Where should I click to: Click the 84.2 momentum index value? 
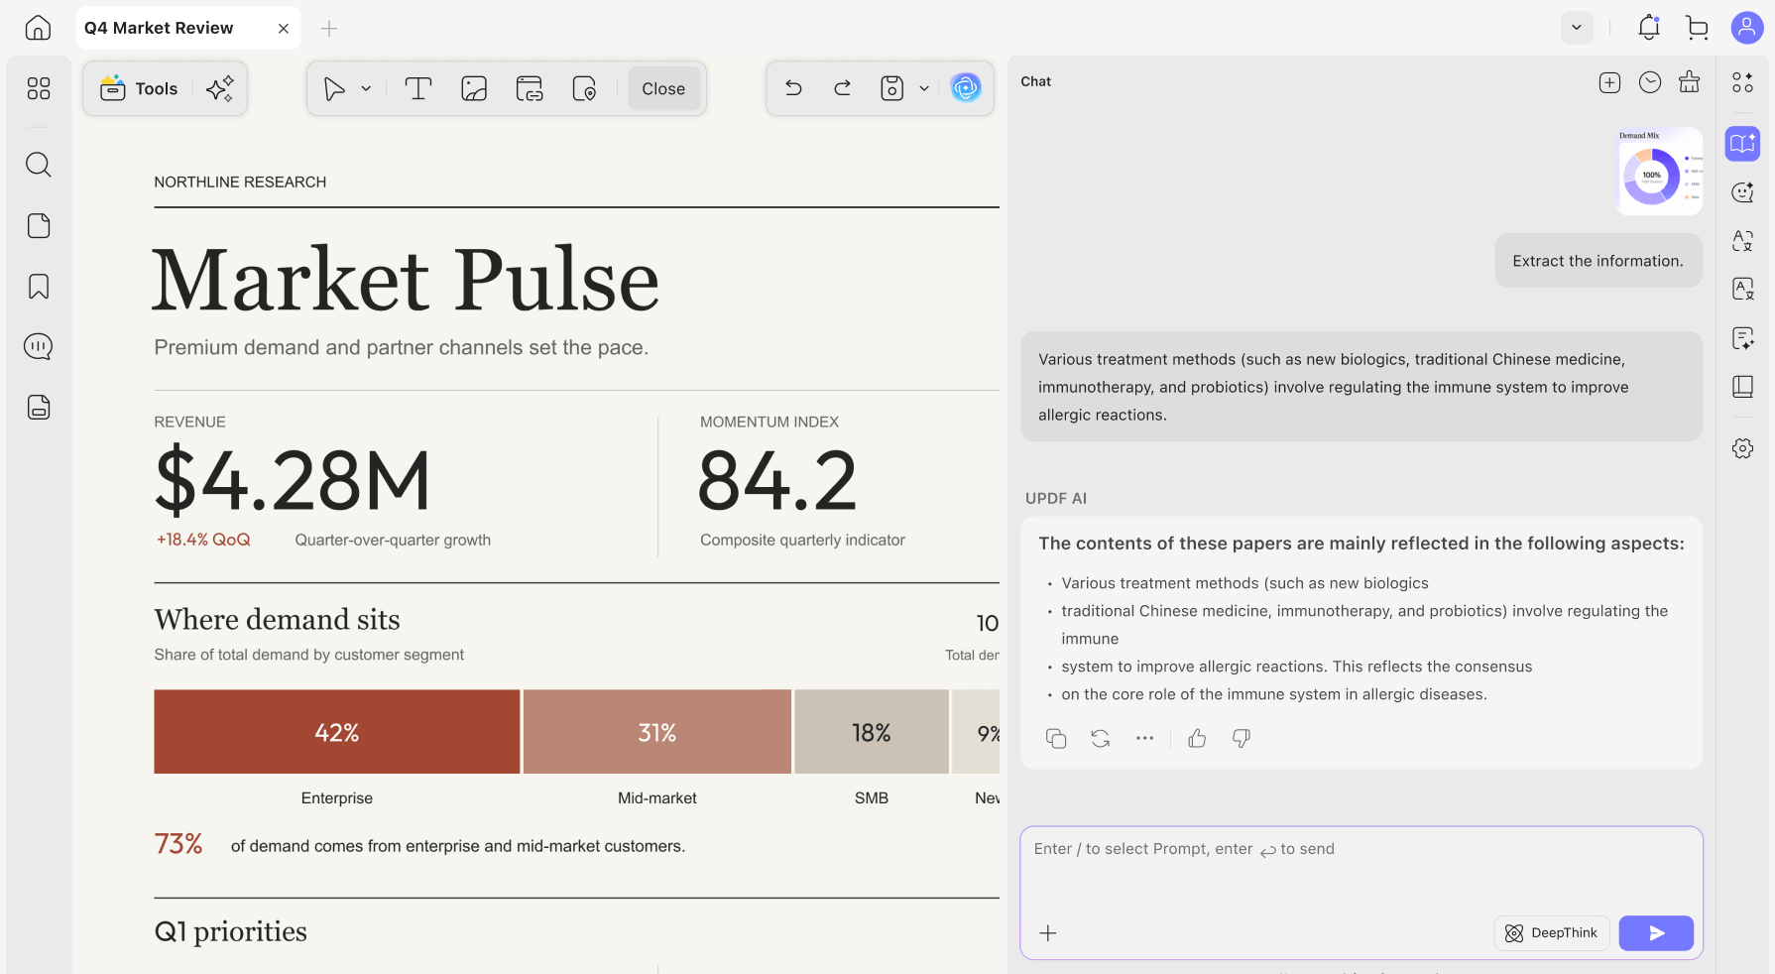click(x=777, y=481)
